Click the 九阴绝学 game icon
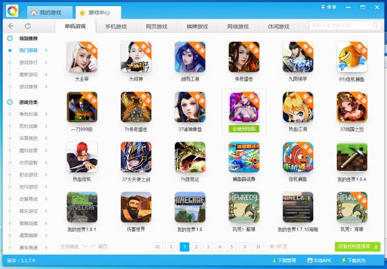Screen dimensions: 387x269 pos(298,57)
